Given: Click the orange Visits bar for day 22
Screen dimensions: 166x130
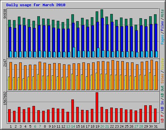Looking at the screenshot, I should [113, 75].
